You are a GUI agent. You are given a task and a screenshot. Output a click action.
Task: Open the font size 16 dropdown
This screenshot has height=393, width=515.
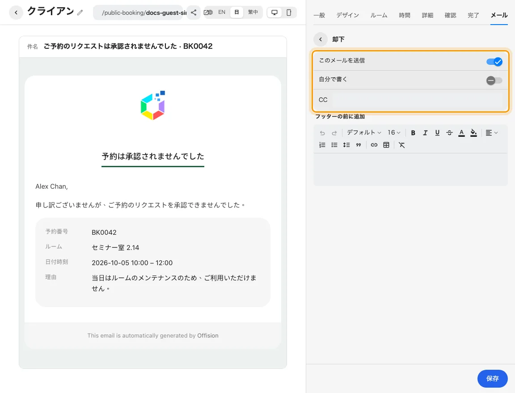click(x=394, y=132)
